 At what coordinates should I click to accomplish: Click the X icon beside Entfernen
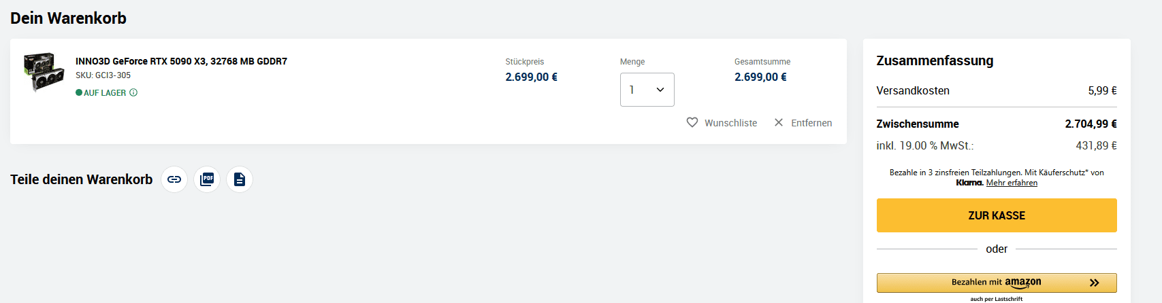click(779, 122)
